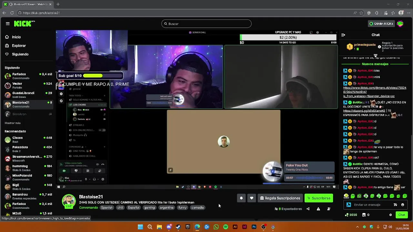Open Illustrator from the Windows taskbar
Screen dimensions: 413x232
[x=235, y=227]
